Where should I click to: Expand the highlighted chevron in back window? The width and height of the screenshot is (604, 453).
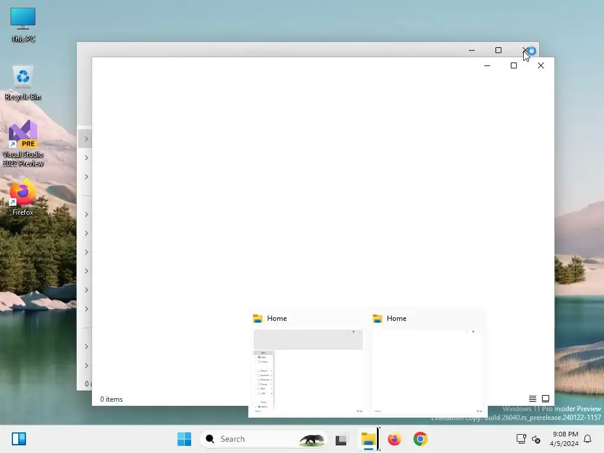point(86,139)
